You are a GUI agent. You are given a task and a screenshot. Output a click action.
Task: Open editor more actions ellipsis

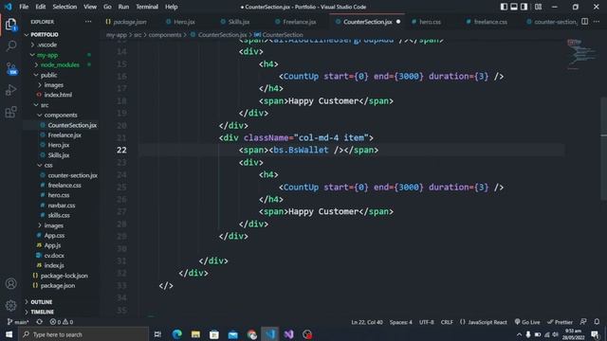point(597,22)
